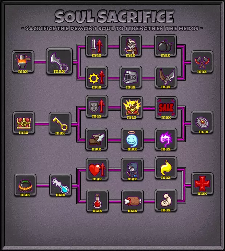Select the heart health upgrade skill

pyautogui.click(x=97, y=169)
